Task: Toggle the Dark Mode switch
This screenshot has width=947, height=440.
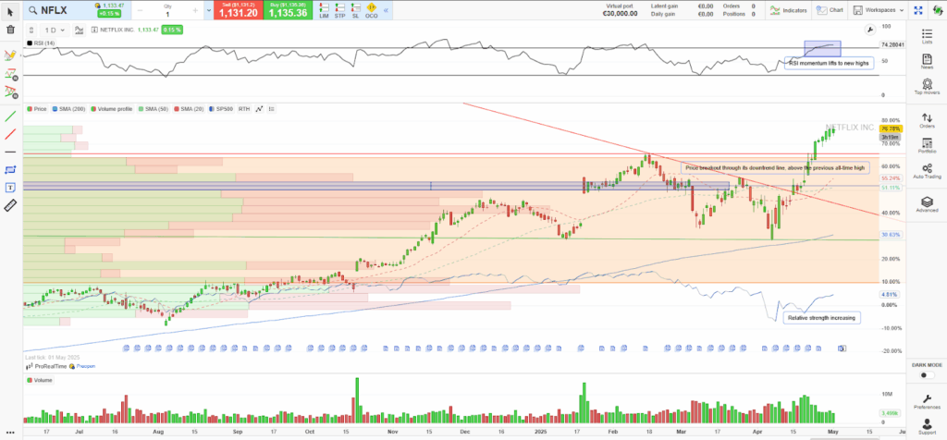Action: pos(926,376)
